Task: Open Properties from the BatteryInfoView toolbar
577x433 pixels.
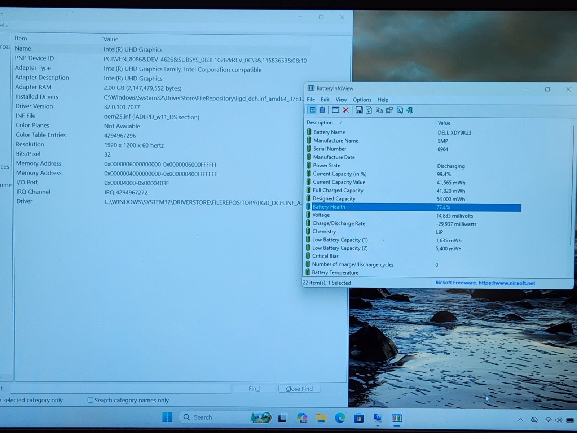Action: click(389, 110)
